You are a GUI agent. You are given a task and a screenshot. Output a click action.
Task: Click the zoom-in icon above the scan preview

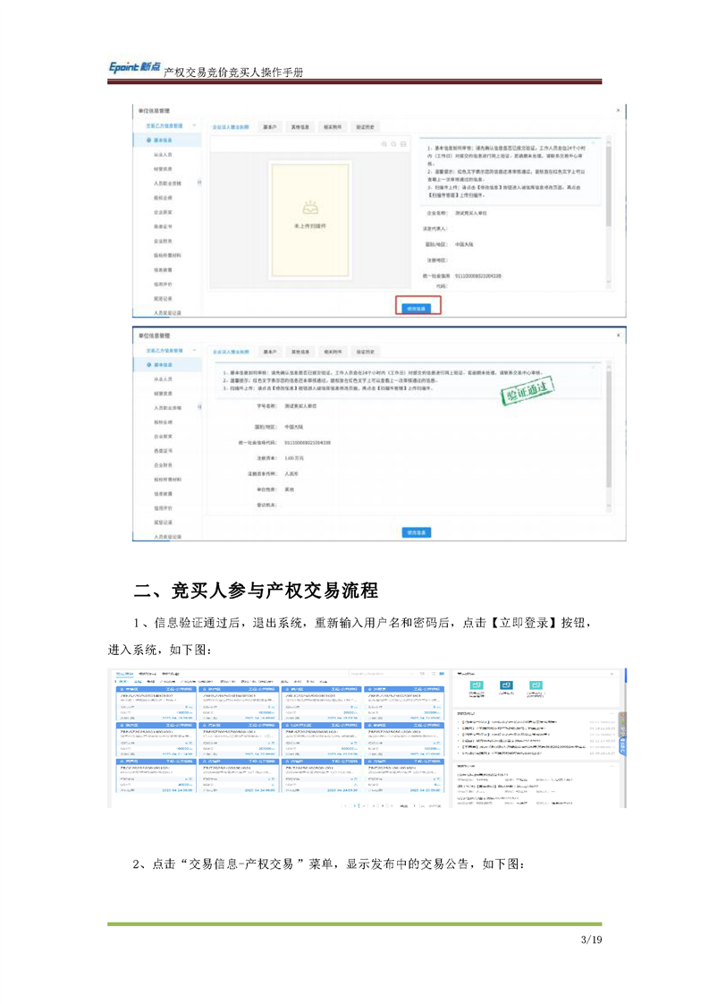pos(385,143)
